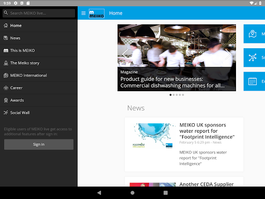The height and width of the screenshot is (199, 265).
Task: Click The Meiko story icon
Action: click(x=6, y=63)
